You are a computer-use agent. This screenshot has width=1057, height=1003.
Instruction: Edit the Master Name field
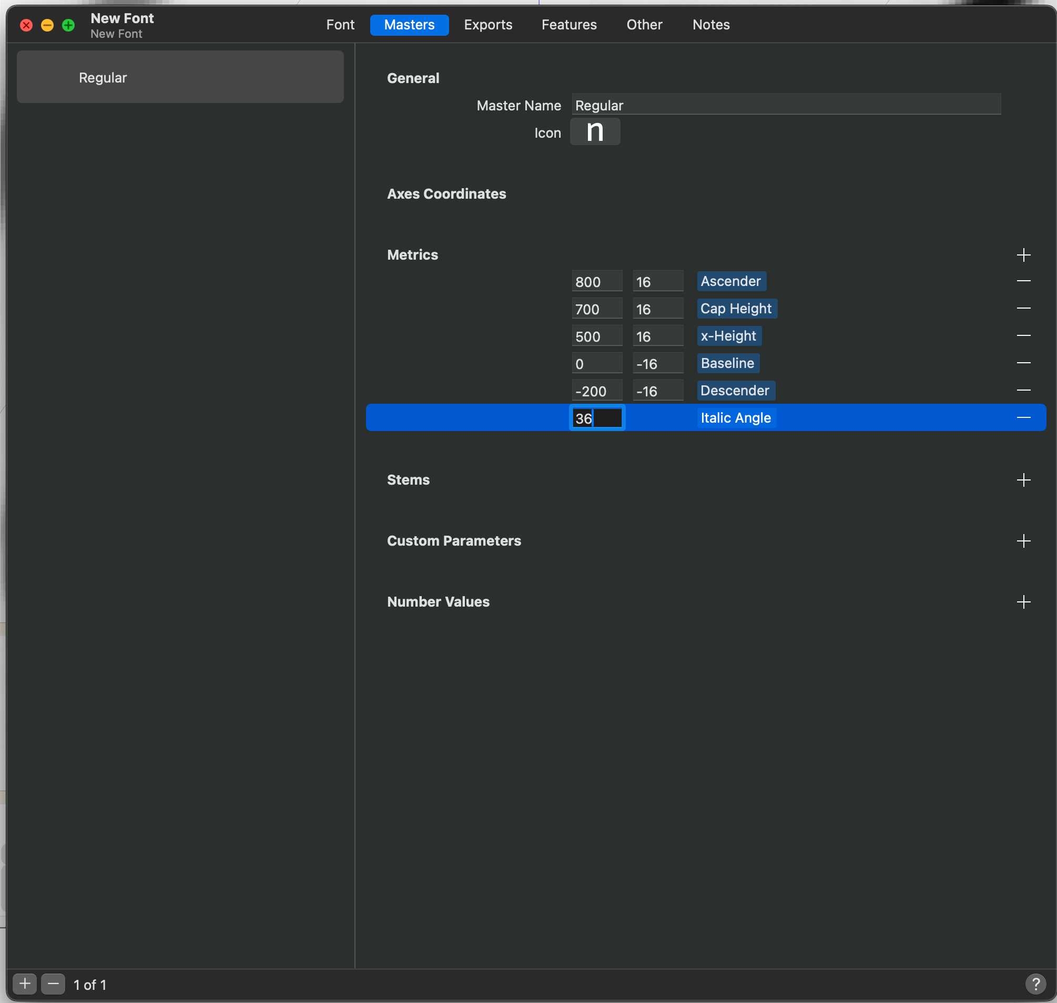(x=786, y=105)
